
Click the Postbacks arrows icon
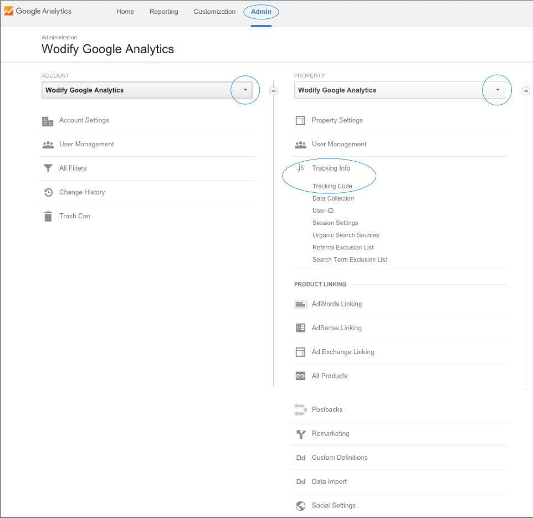300,409
